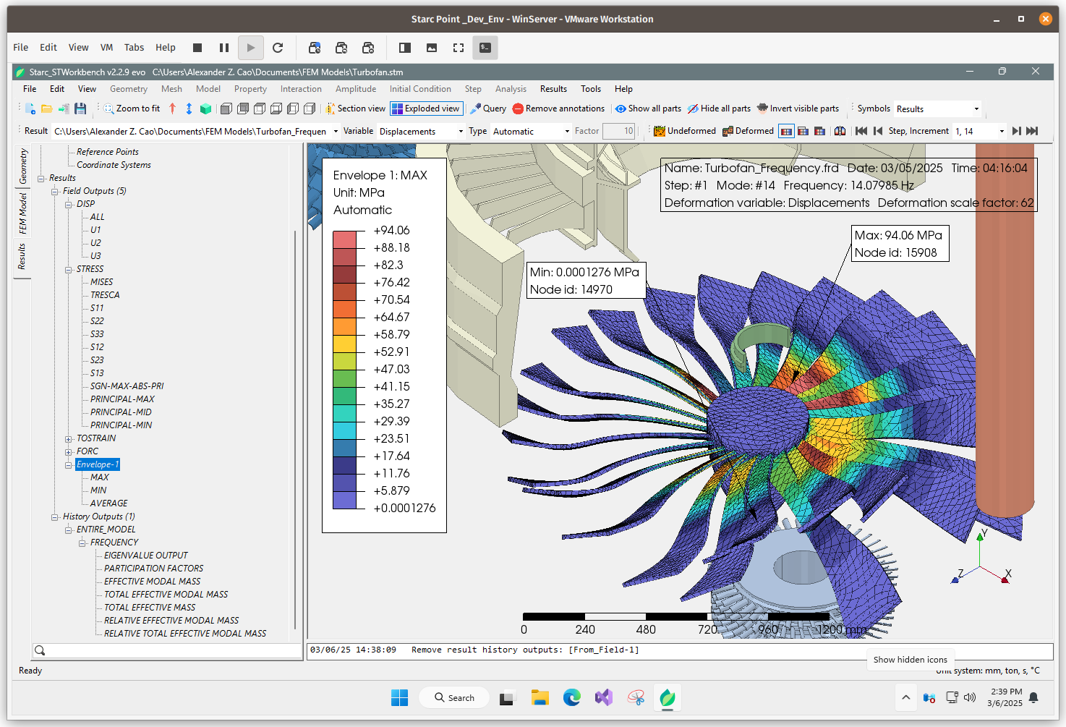
Task: Switch to the FEM Model side tab
Action: pos(22,213)
